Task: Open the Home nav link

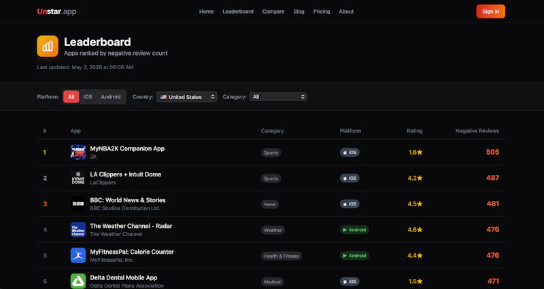Action: pyautogui.click(x=206, y=12)
